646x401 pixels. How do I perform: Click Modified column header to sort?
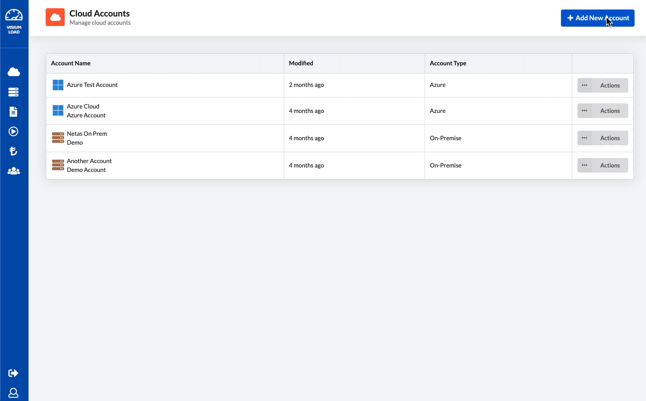[x=300, y=63]
